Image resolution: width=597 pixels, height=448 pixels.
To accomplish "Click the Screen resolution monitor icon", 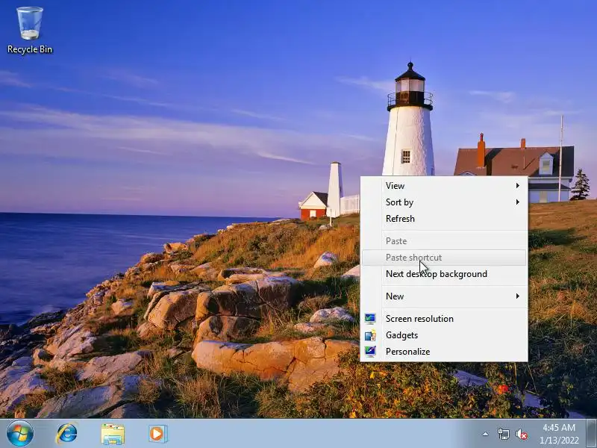I will pos(370,319).
